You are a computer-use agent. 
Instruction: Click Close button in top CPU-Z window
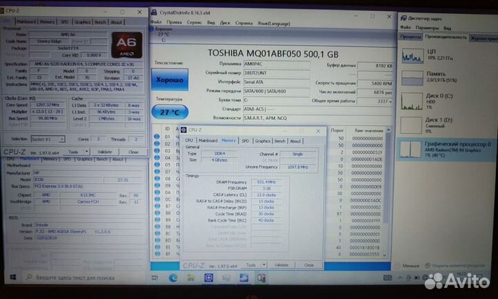pos(132,152)
